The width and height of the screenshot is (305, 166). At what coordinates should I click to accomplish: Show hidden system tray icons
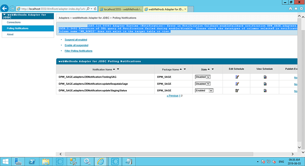click(258, 162)
